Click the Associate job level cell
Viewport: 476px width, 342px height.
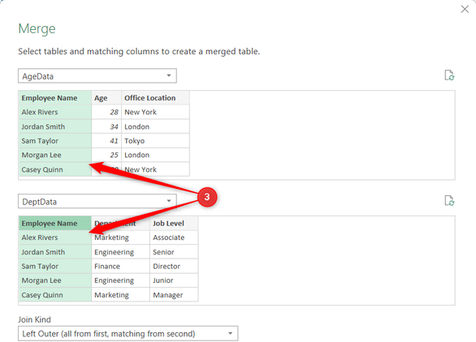pos(174,237)
